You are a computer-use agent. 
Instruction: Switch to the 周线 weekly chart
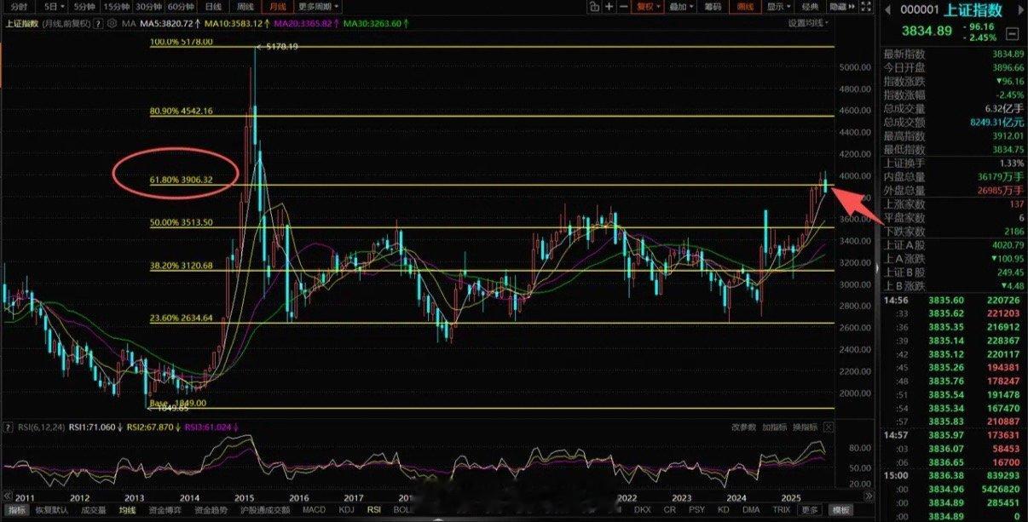245,6
